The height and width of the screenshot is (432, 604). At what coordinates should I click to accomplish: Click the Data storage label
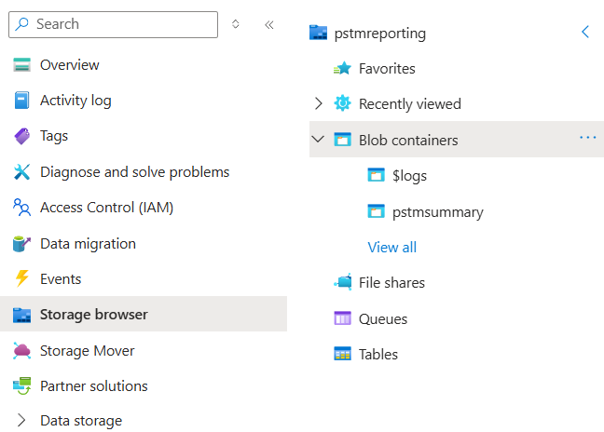click(x=81, y=421)
